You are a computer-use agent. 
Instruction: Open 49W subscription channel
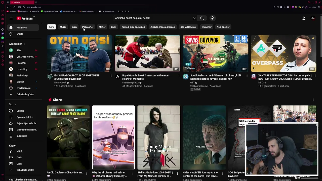[x=23, y=50]
